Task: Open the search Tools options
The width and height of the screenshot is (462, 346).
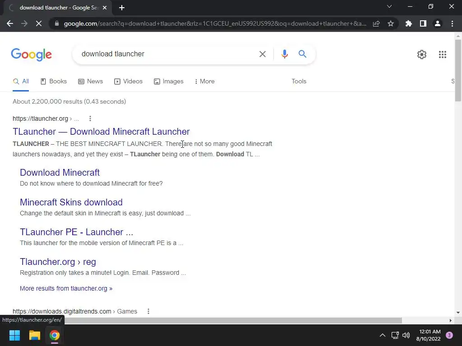Action: tap(299, 82)
